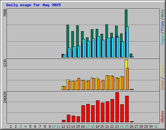Click day label 6 on the axis
This screenshot has width=166, height=130.
35,126
